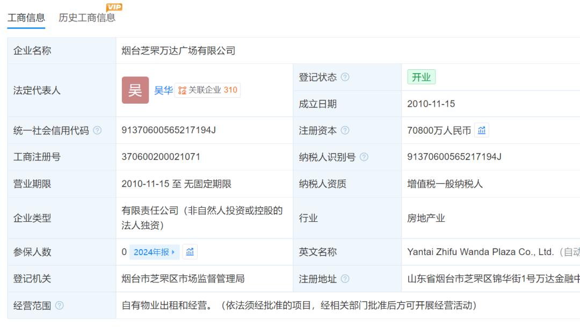The image size is (580, 327).
Task: Select credit code 91370600565217194J under 统一社会信用代码
Action: point(169,130)
